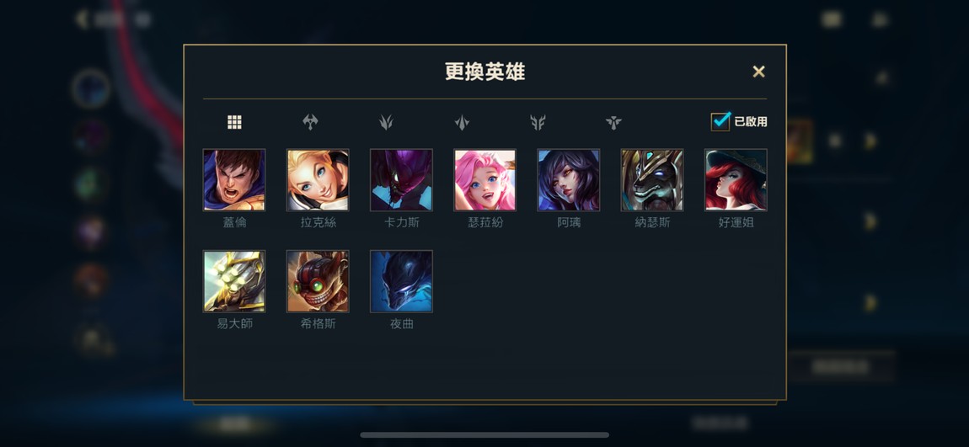This screenshot has height=447, width=969.
Task: Select 瑟菈紛 pink-haired champion
Action: 485,179
